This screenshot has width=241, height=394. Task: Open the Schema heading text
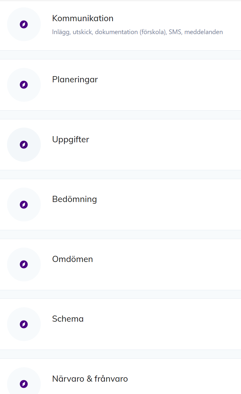point(68,319)
